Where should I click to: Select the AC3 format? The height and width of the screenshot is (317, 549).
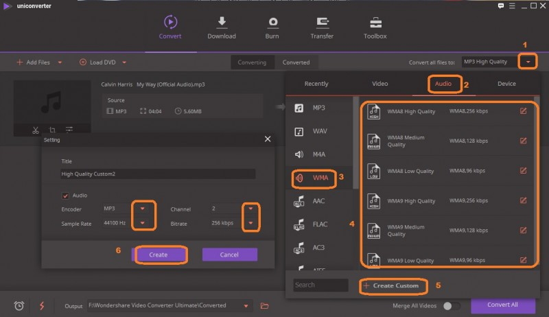(x=320, y=248)
